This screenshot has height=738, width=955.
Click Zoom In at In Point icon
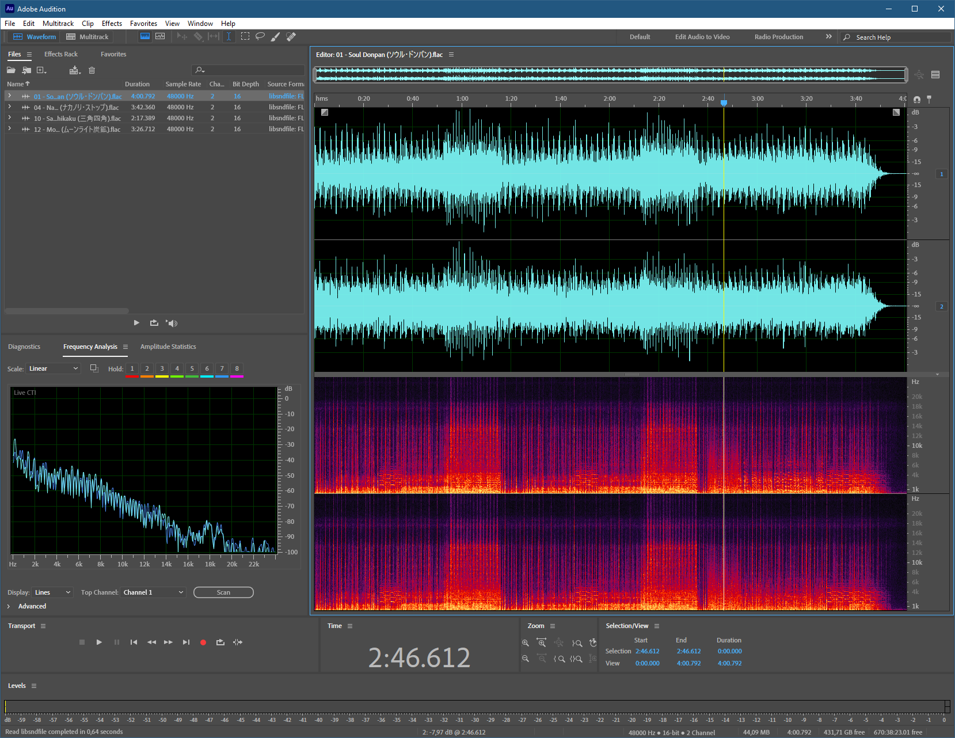(x=559, y=659)
